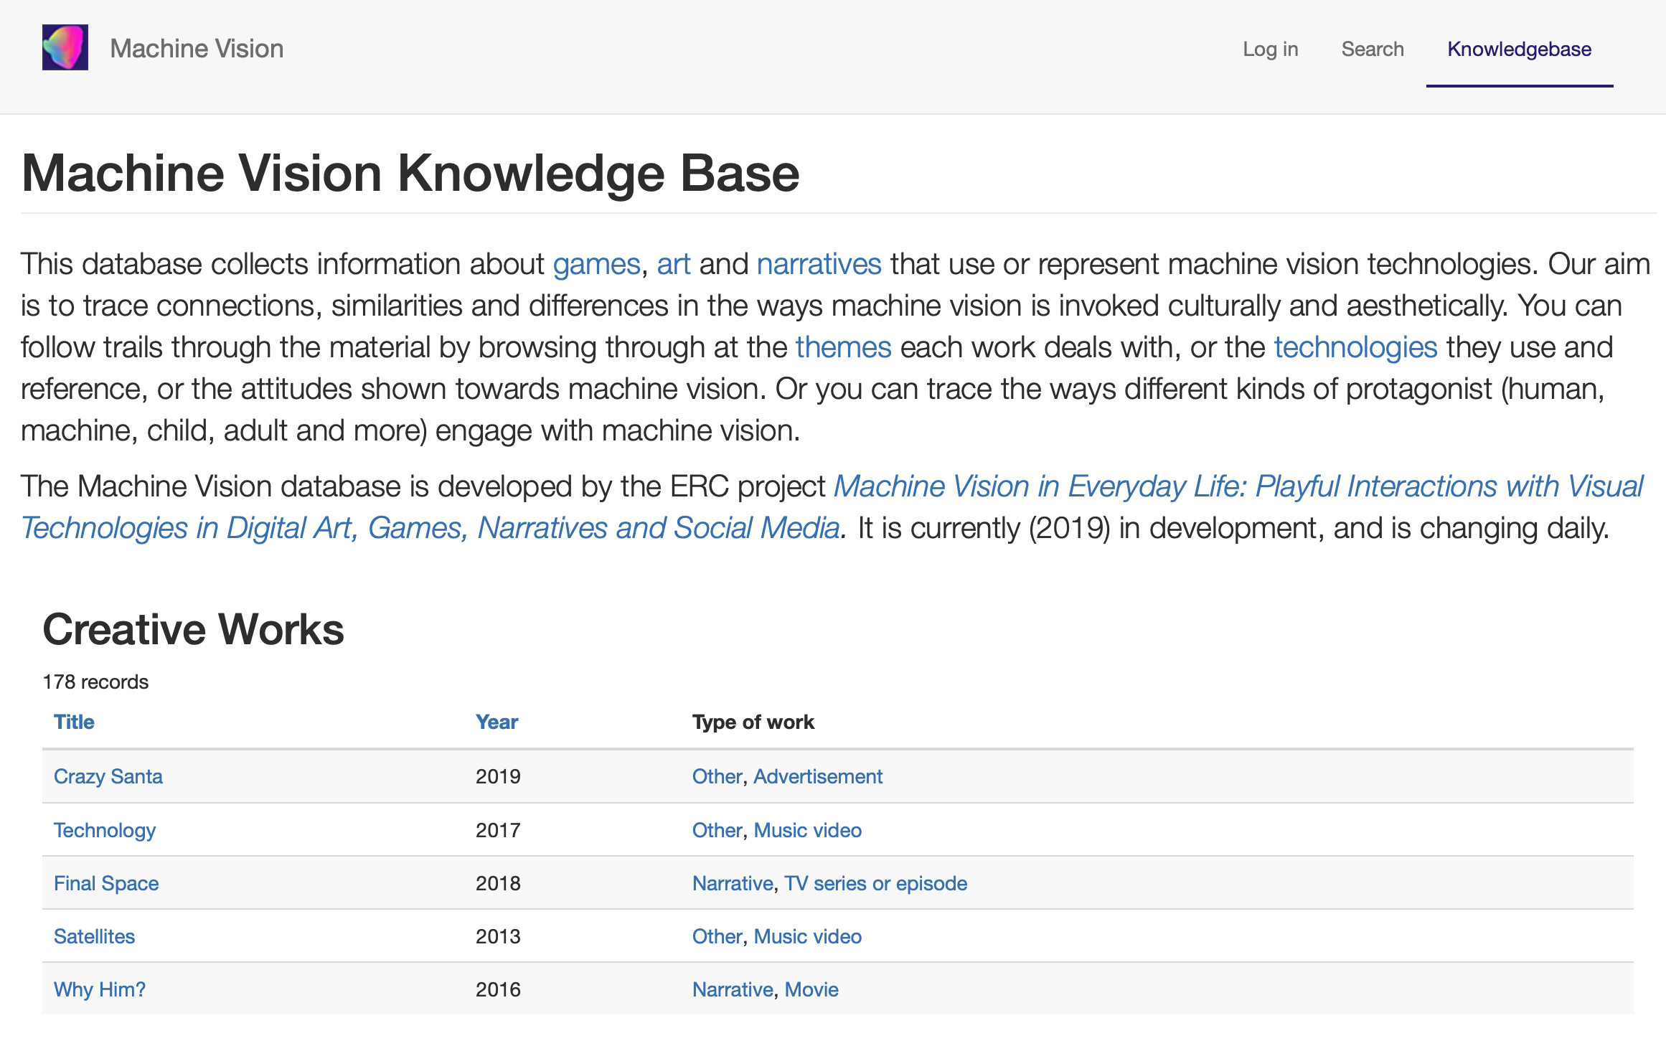Image resolution: width=1666 pixels, height=1046 pixels.
Task: Select the Knowledgebase tab
Action: [1519, 49]
